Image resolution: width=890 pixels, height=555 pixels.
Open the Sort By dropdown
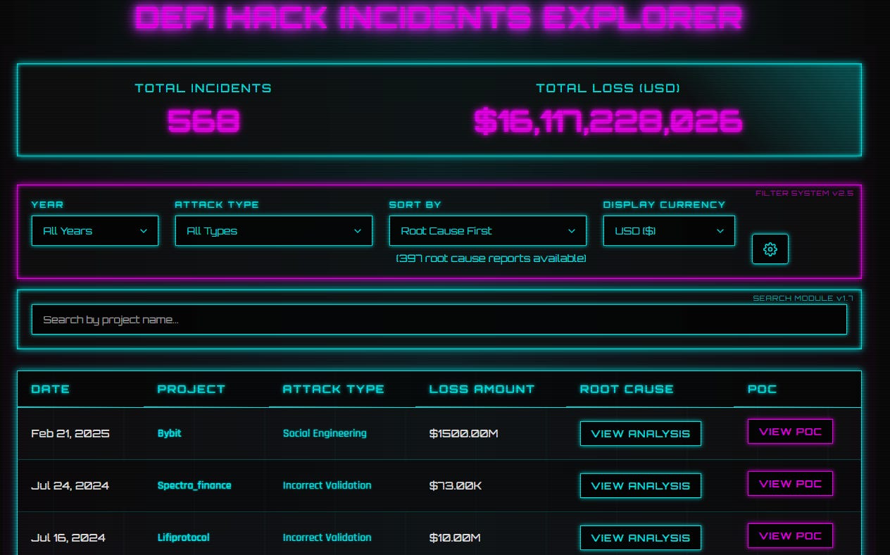488,230
